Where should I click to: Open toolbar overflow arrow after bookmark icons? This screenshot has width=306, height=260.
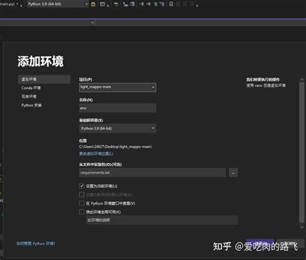coord(197,6)
